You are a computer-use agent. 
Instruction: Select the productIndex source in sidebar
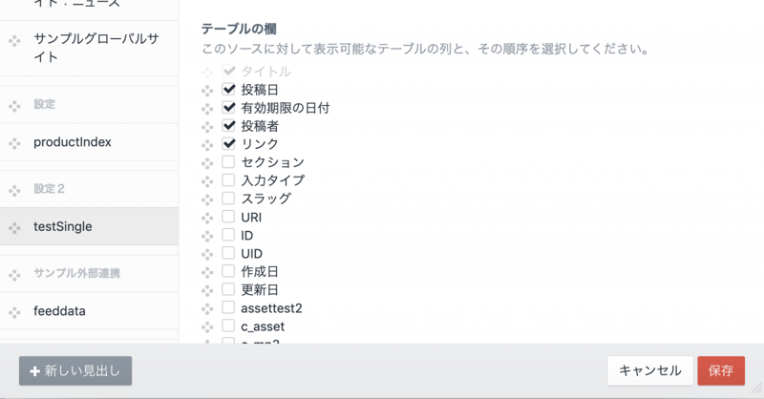73,142
